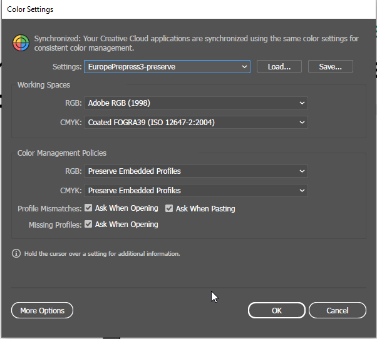Uncheck Profile Mismatches Ask When Opening
This screenshot has height=339, width=377.
[x=89, y=208]
